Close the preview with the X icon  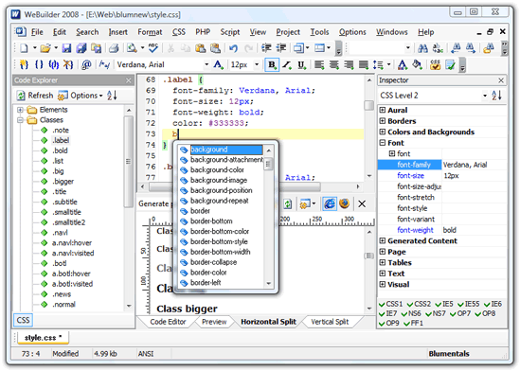[x=362, y=203]
